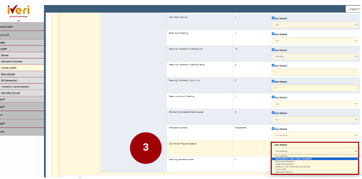Pick Card on file option
This screenshot has width=362, height=179.
281,169
